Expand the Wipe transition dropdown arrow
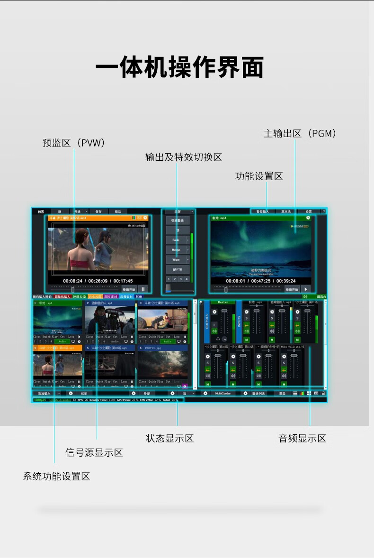The height and width of the screenshot is (560, 374). (188, 260)
